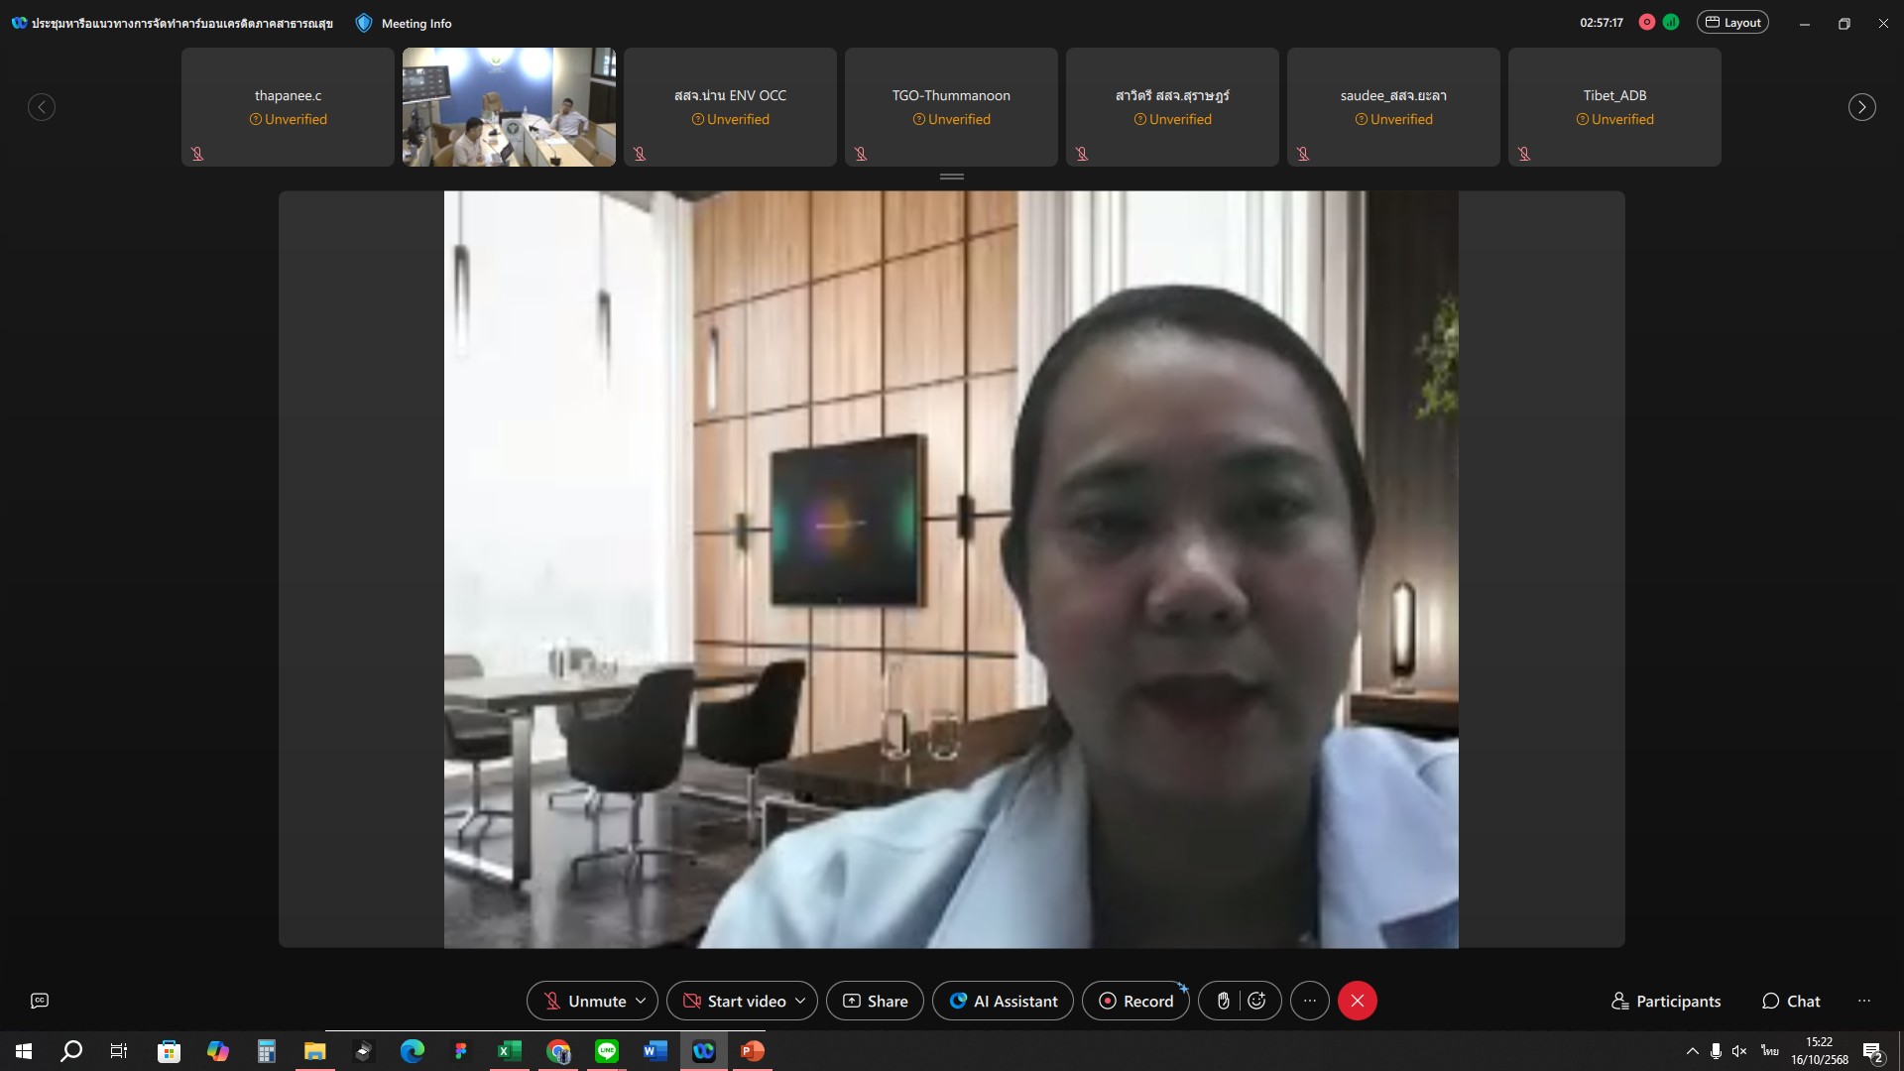The width and height of the screenshot is (1904, 1071).
Task: Click the raise hand icon
Action: click(x=1223, y=1001)
